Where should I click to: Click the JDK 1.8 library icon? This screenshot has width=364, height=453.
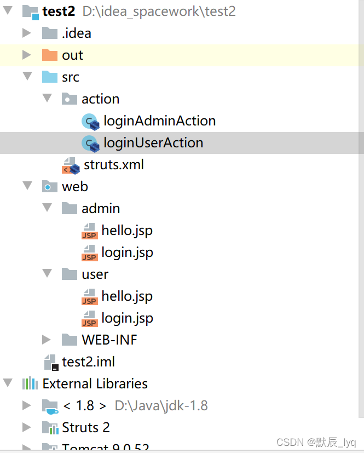click(x=50, y=405)
